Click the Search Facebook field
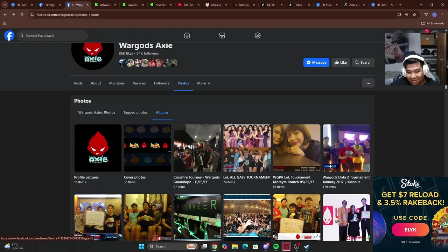Screen dimensions: 448x252 52,35
